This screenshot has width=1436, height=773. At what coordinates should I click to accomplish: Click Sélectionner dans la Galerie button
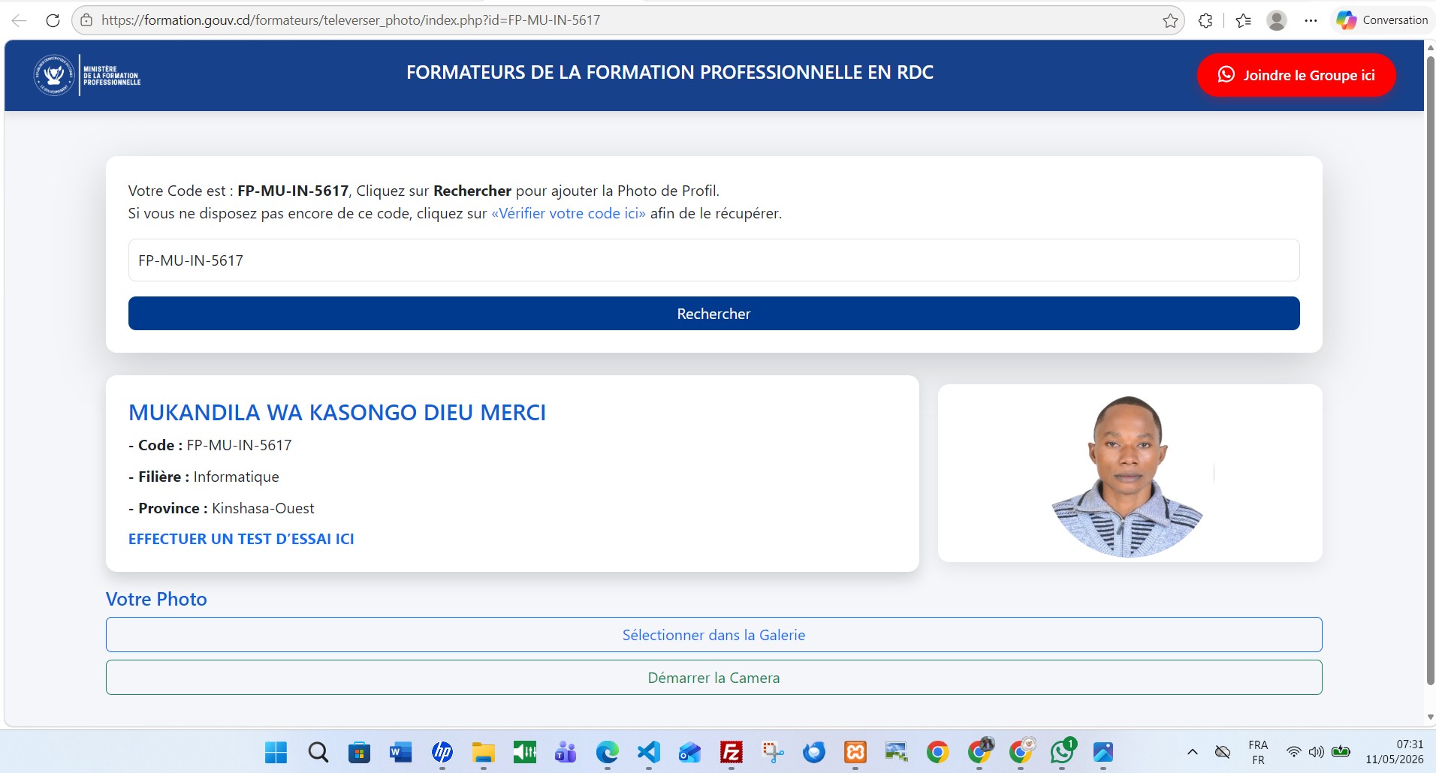(x=713, y=635)
